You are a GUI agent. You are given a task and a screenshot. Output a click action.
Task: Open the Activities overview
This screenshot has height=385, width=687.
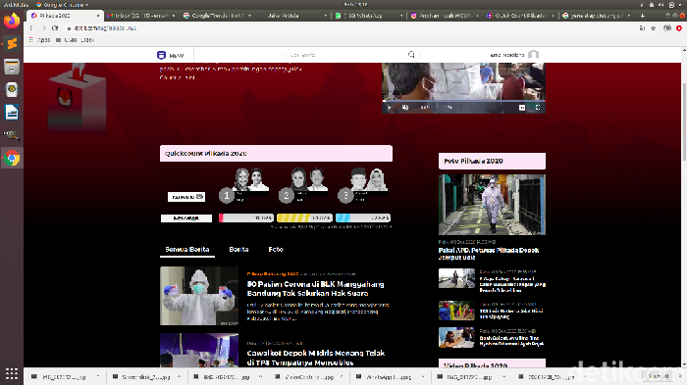coord(16,4)
